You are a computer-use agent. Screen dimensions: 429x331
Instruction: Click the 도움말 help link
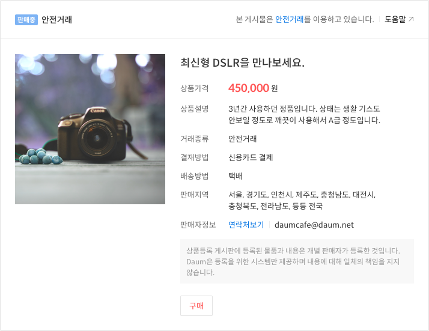(x=395, y=19)
